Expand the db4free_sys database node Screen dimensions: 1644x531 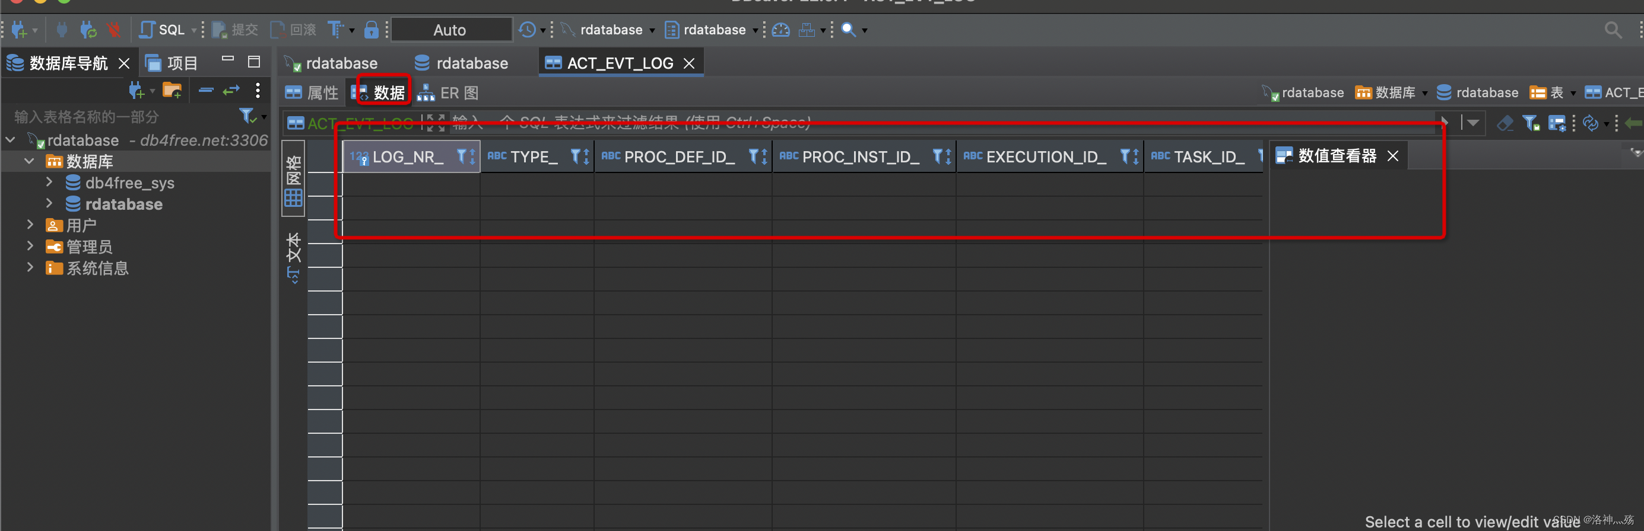click(49, 183)
